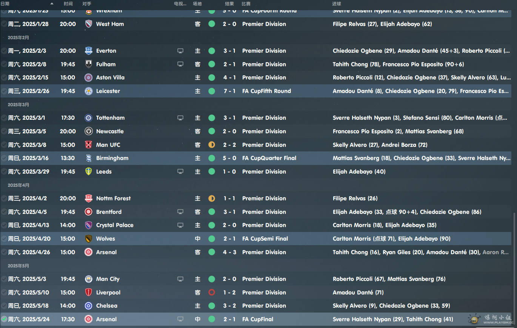
Task: Toggle checkmark beside Chelsea match on 2025/5/18
Action: (4, 306)
